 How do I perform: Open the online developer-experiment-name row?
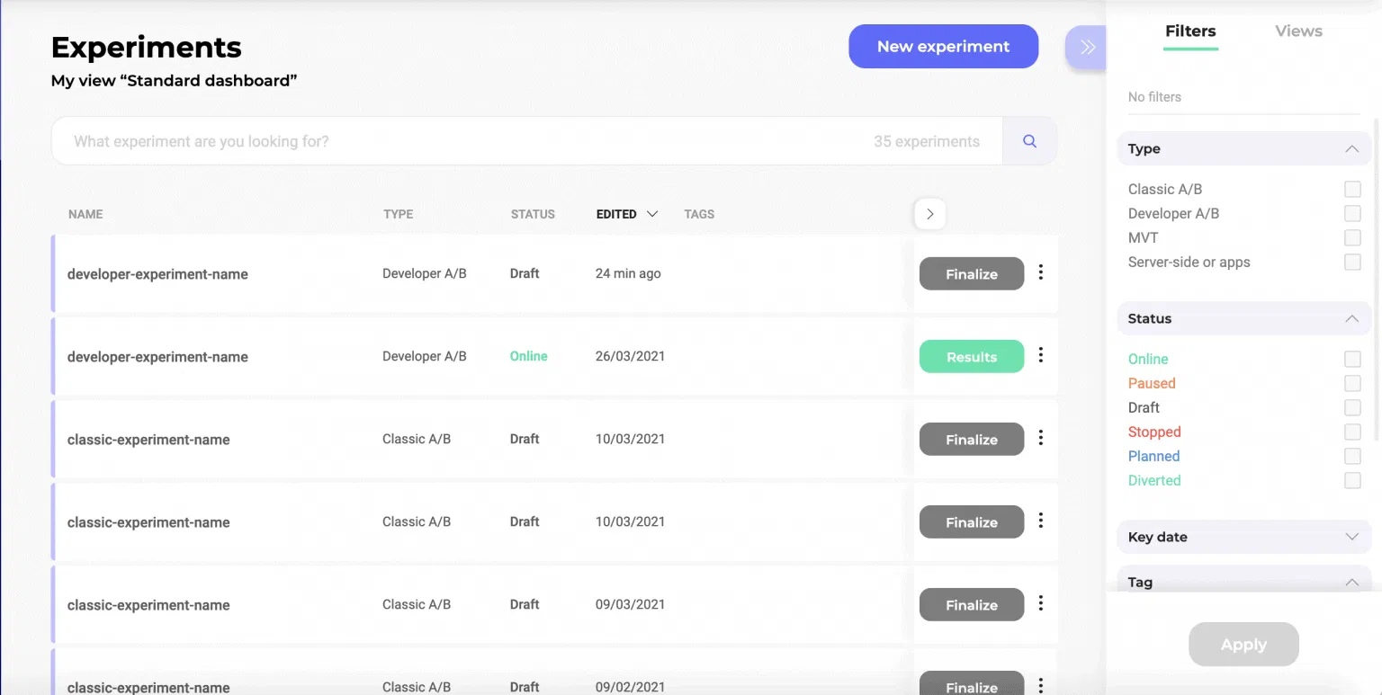[157, 357]
